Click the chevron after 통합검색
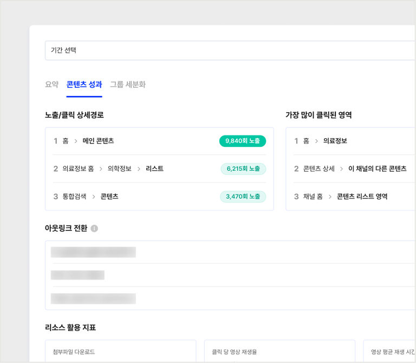 tap(93, 197)
